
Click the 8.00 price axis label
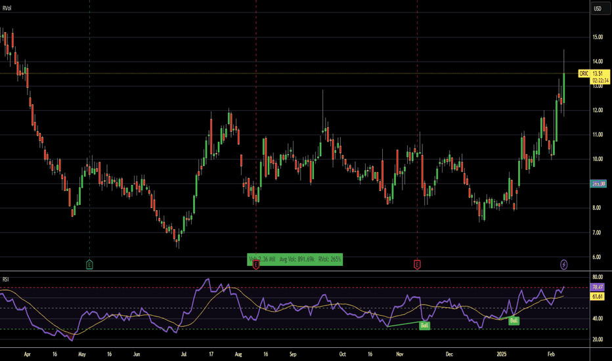597,208
